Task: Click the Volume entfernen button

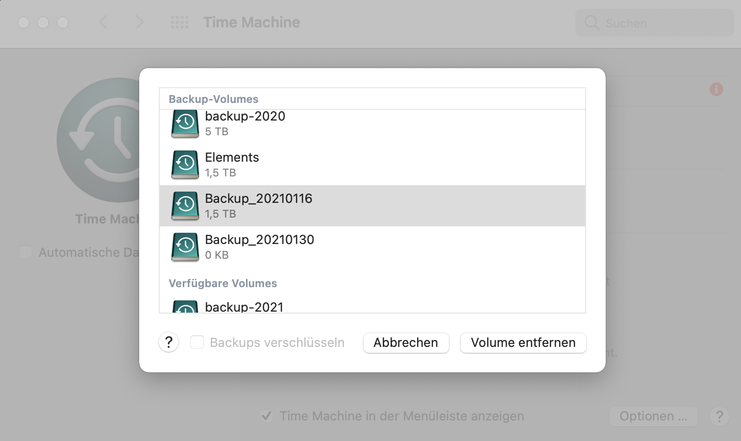Action: pyautogui.click(x=523, y=343)
